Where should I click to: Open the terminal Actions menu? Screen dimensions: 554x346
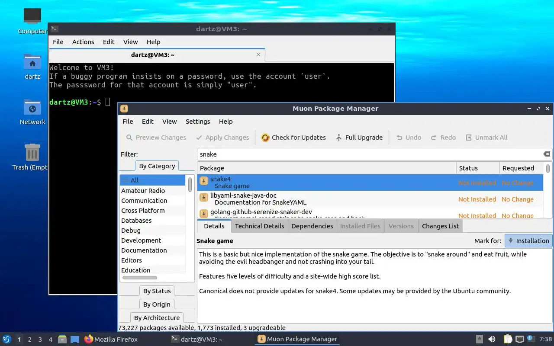83,42
